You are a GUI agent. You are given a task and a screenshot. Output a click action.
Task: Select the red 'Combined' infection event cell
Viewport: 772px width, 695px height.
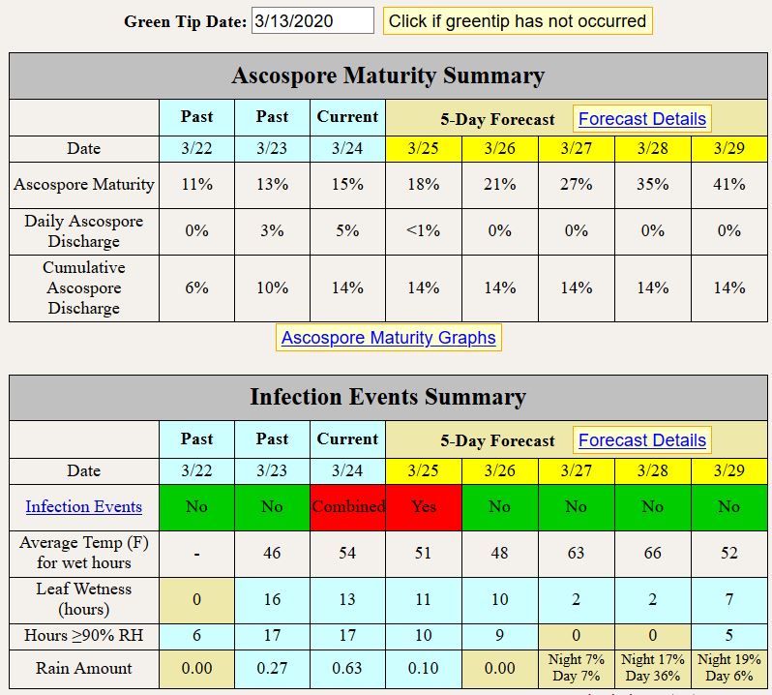(347, 507)
